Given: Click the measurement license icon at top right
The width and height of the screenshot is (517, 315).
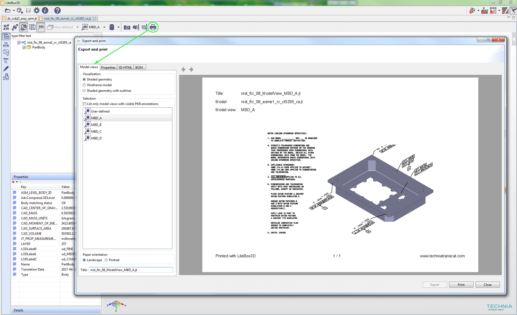Looking at the screenshot, I should point(472,11).
